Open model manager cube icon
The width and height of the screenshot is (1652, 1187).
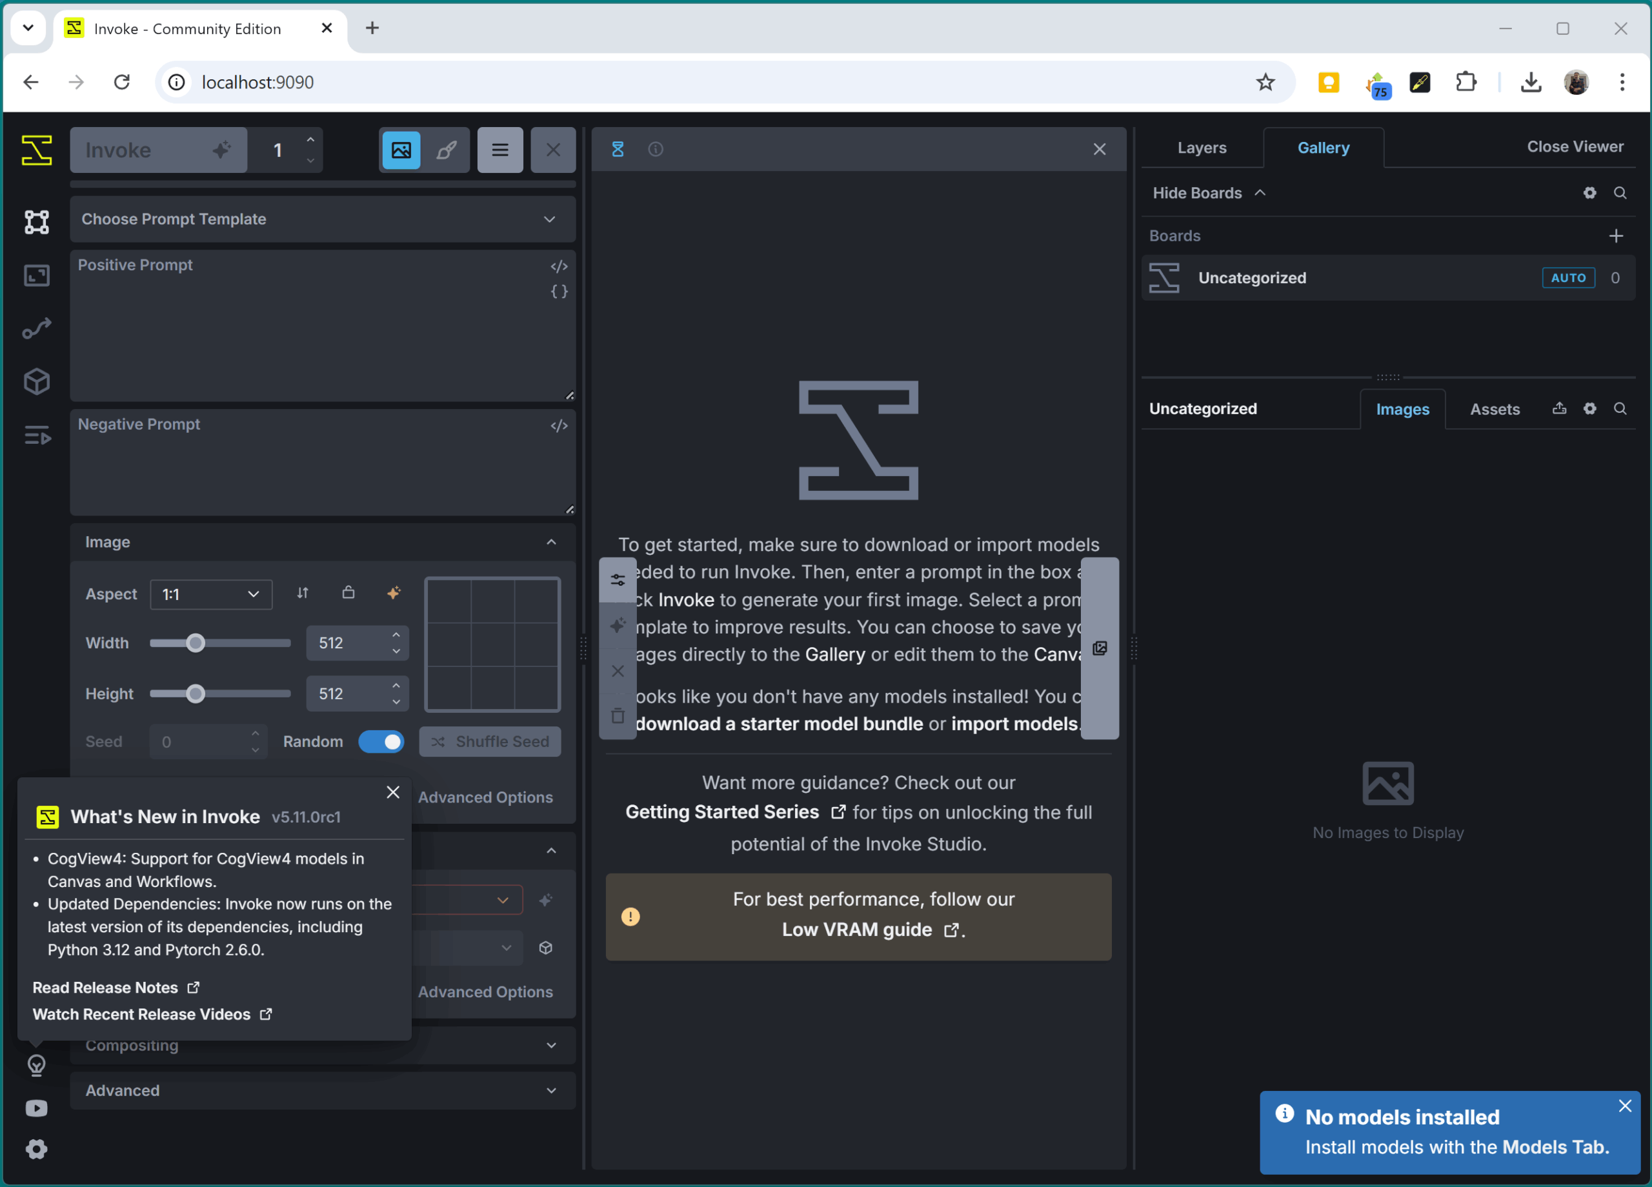click(x=545, y=948)
